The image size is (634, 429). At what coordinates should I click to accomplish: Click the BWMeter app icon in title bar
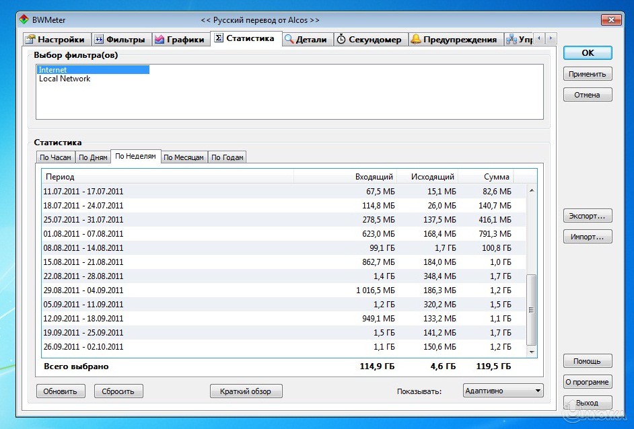pyautogui.click(x=24, y=20)
